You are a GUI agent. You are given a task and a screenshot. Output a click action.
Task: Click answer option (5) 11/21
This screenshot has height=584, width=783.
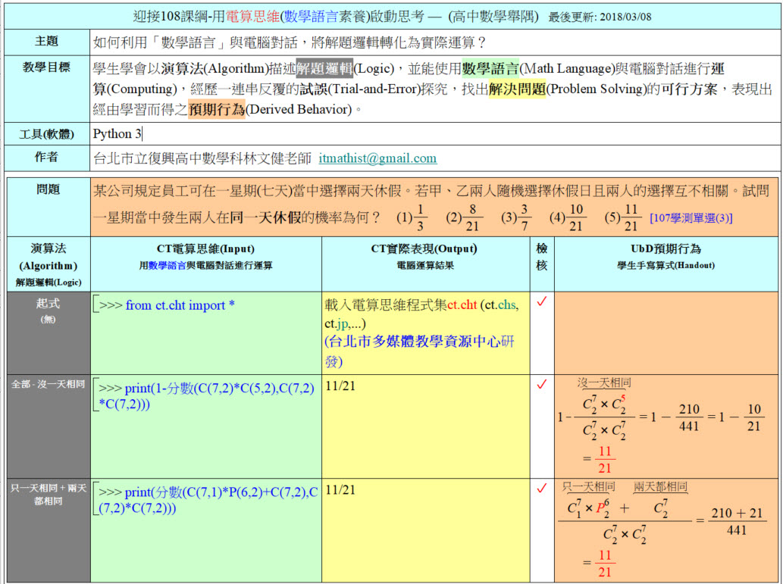(623, 217)
